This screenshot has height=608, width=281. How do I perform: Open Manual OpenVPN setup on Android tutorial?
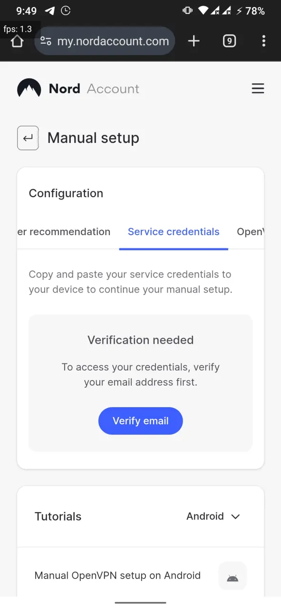(x=117, y=576)
